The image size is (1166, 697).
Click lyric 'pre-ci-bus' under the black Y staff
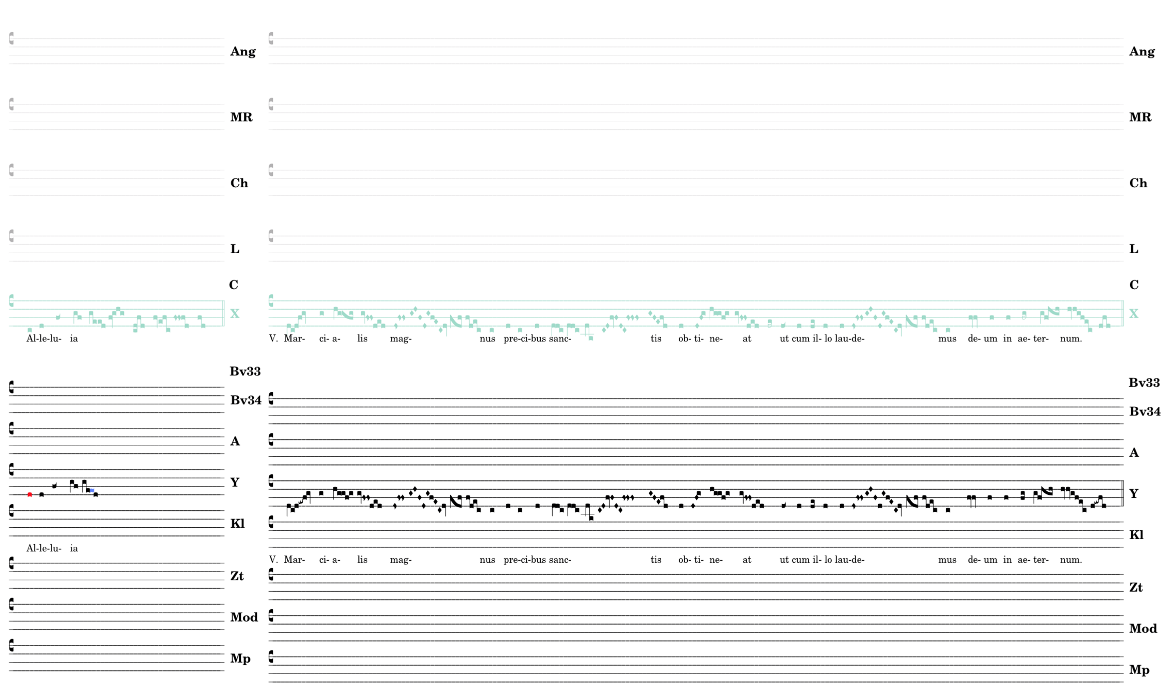pyautogui.click(x=525, y=560)
